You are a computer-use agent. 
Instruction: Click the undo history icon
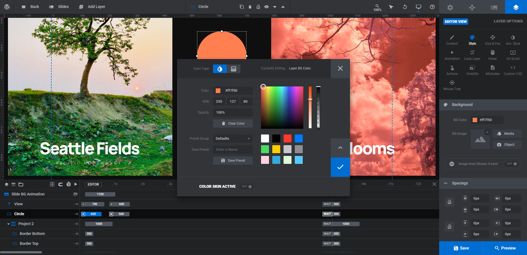tap(405, 7)
